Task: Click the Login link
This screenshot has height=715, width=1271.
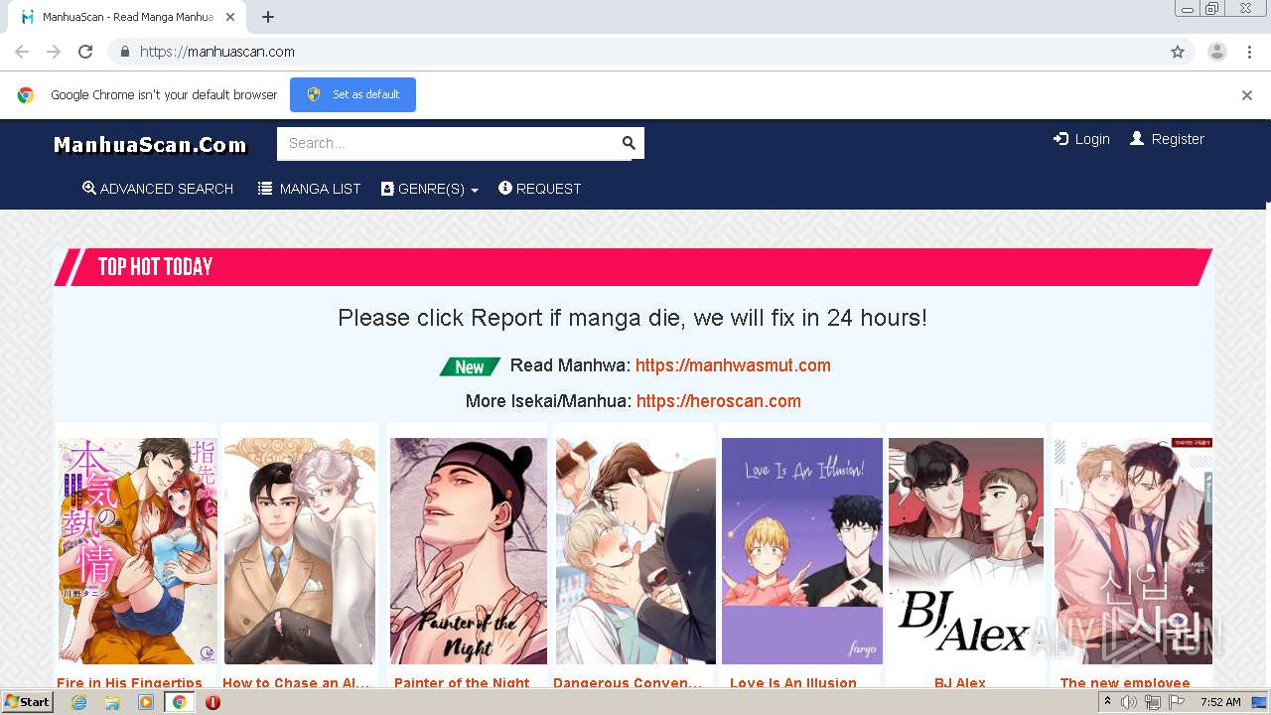Action: click(1081, 139)
